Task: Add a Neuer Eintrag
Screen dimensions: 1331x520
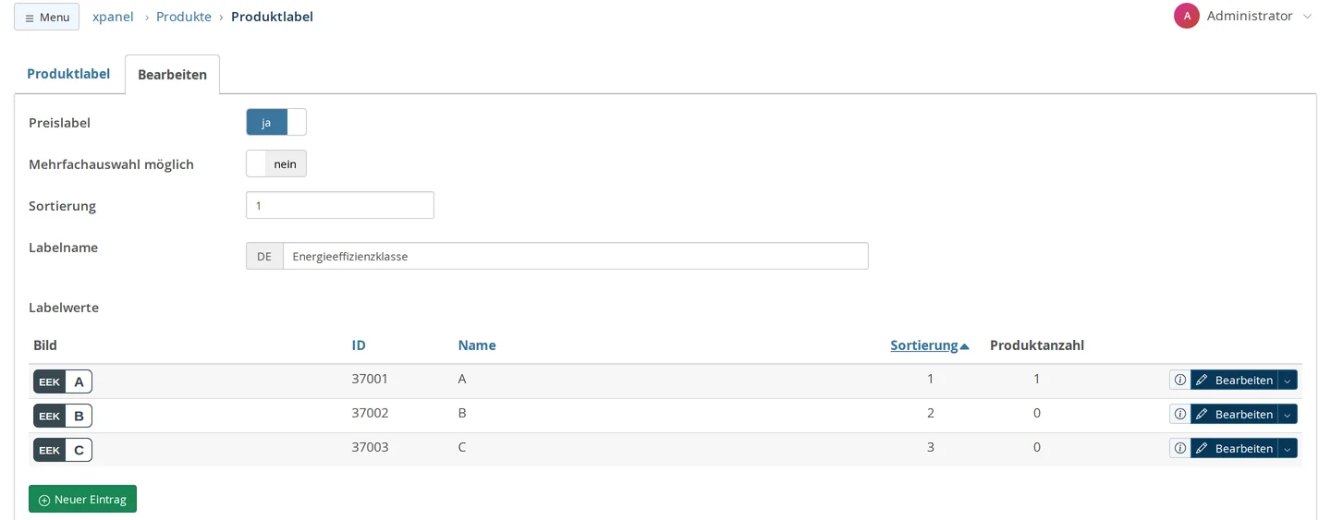Action: [82, 499]
